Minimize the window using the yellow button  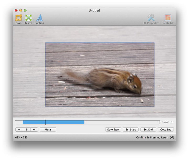point(20,11)
